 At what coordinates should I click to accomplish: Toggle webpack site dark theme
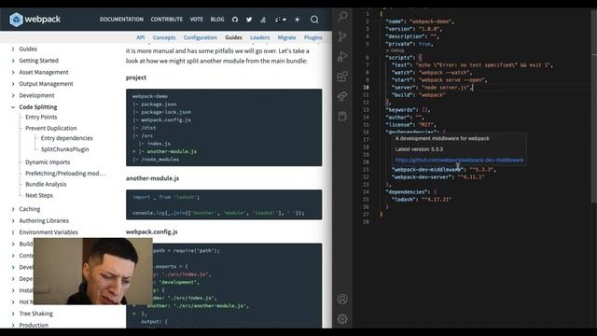pyautogui.click(x=298, y=20)
